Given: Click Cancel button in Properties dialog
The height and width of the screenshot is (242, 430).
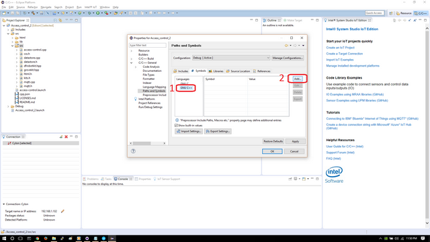Looking at the screenshot, I should pyautogui.click(x=294, y=151).
